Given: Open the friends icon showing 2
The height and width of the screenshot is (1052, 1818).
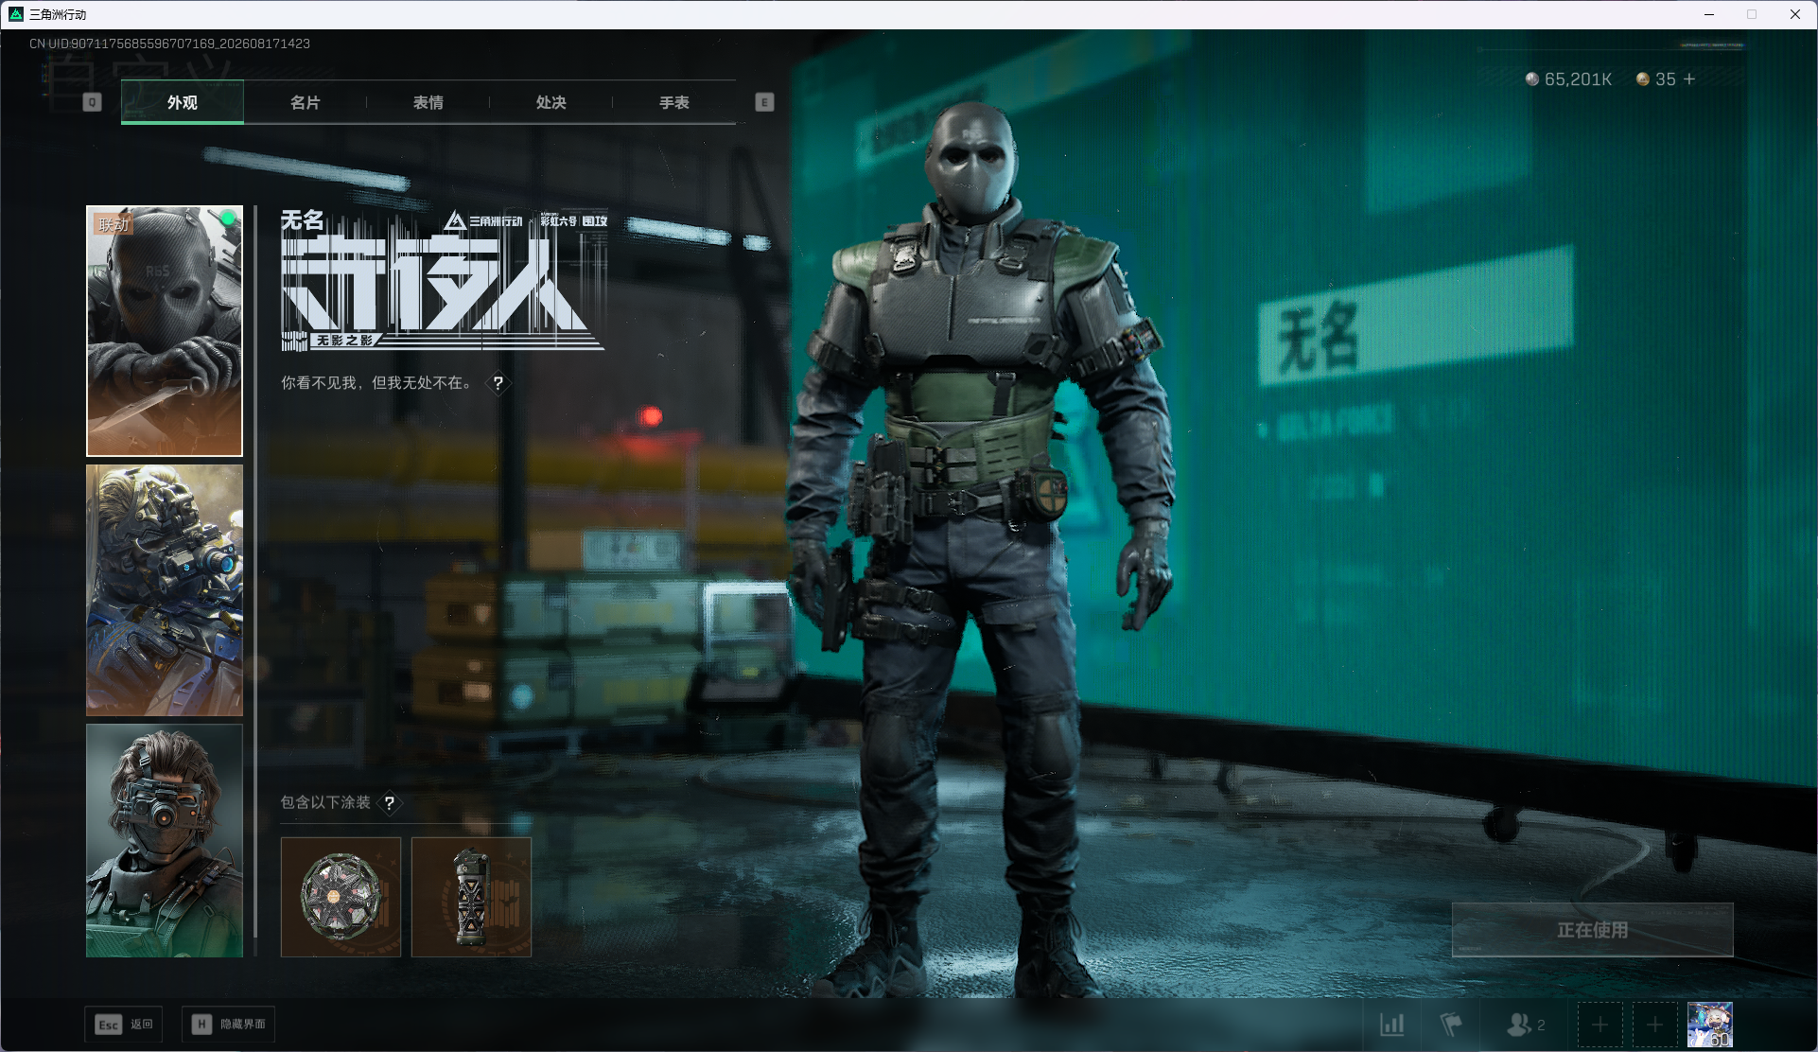Looking at the screenshot, I should pyautogui.click(x=1526, y=1025).
